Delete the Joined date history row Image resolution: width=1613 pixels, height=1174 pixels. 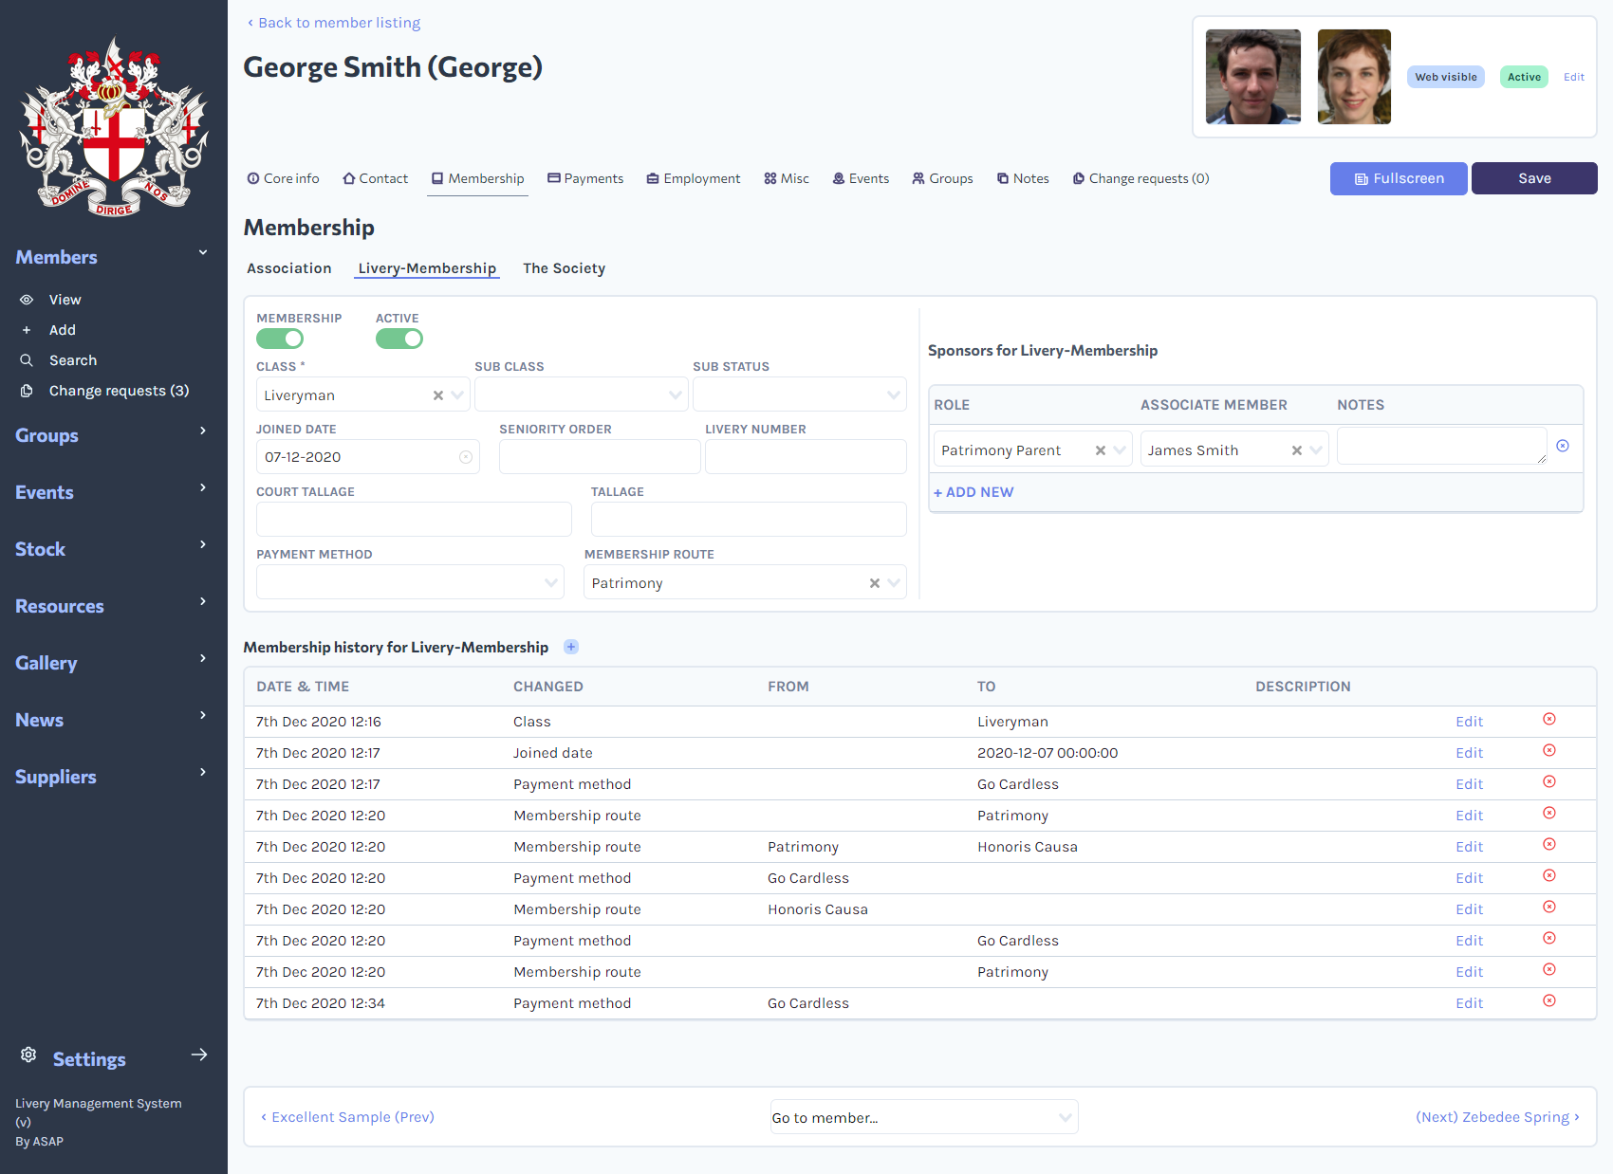[1549, 750]
